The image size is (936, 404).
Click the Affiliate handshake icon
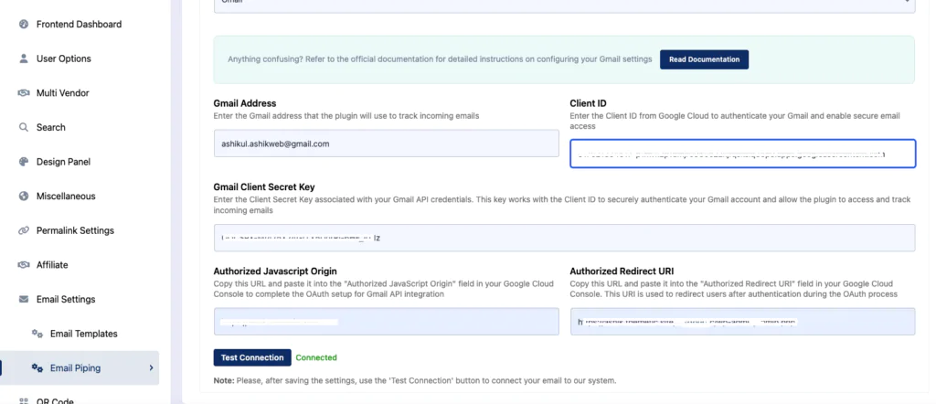point(24,265)
